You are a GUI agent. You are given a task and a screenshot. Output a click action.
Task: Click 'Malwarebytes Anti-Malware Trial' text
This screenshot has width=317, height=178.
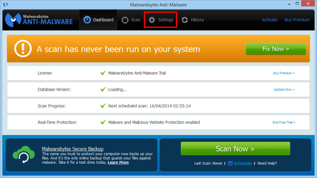pyautogui.click(x=137, y=73)
